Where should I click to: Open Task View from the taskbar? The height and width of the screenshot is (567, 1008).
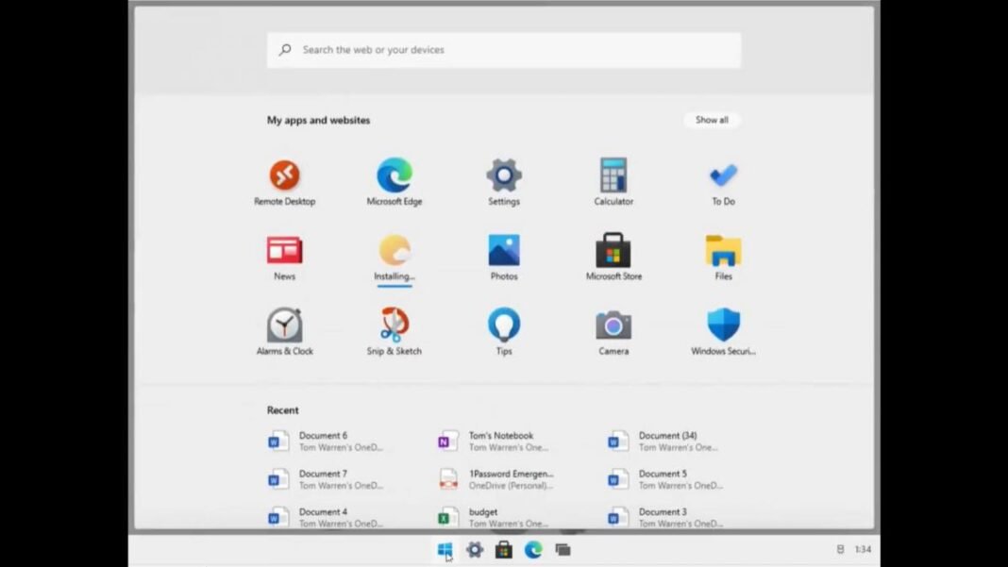tap(563, 548)
